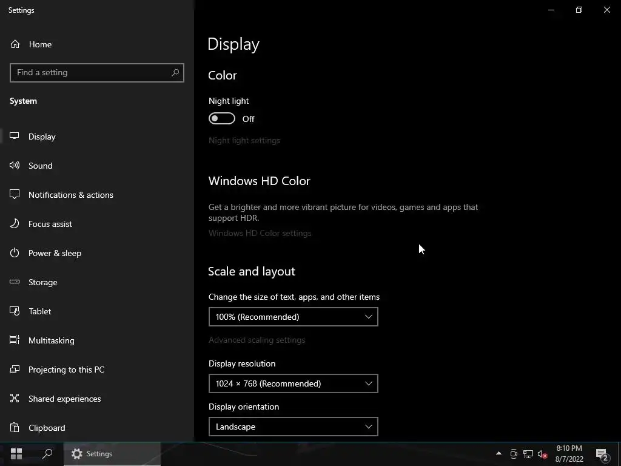Click the "Windows HD Color" heading

tap(260, 181)
